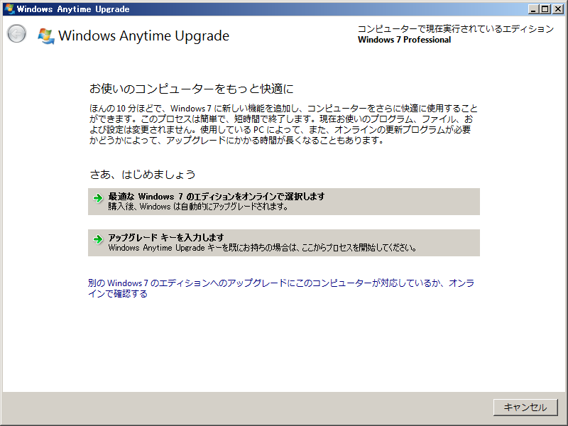Open the title bar system menu icon
Image resolution: width=568 pixels, height=426 pixels.
pyautogui.click(x=9, y=9)
